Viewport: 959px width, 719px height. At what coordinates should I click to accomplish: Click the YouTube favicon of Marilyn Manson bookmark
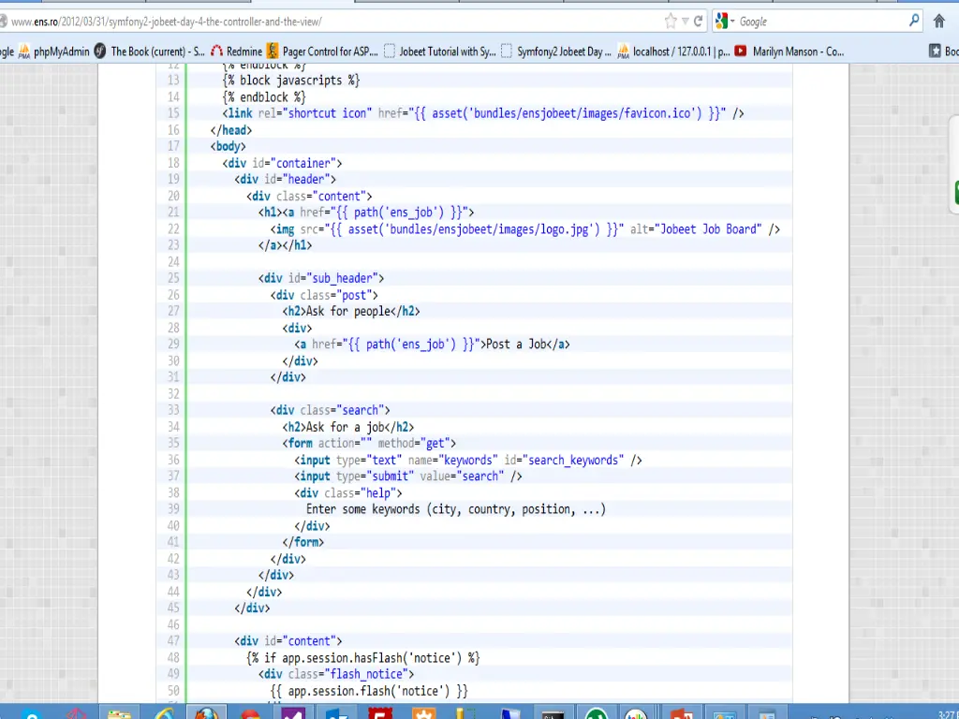pyautogui.click(x=741, y=51)
